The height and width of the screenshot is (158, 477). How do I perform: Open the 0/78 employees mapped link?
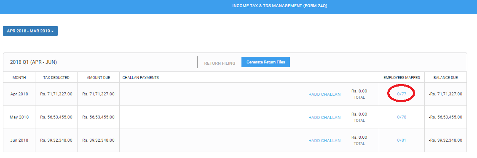[402, 117]
